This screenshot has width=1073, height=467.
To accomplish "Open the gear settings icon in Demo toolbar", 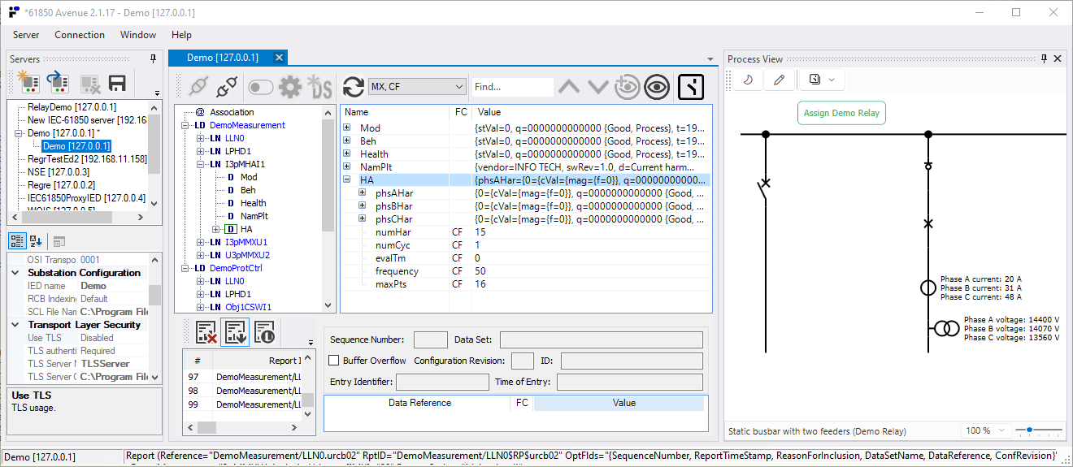I will (290, 87).
